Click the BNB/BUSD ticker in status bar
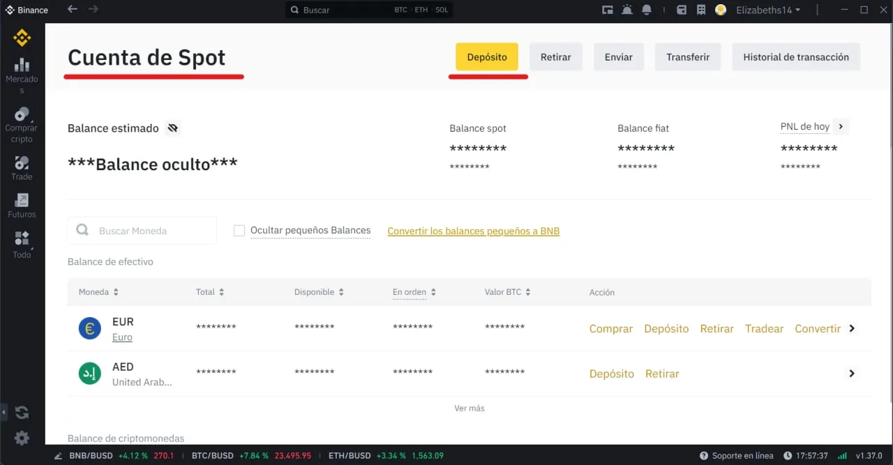This screenshot has width=893, height=465. tap(122, 456)
